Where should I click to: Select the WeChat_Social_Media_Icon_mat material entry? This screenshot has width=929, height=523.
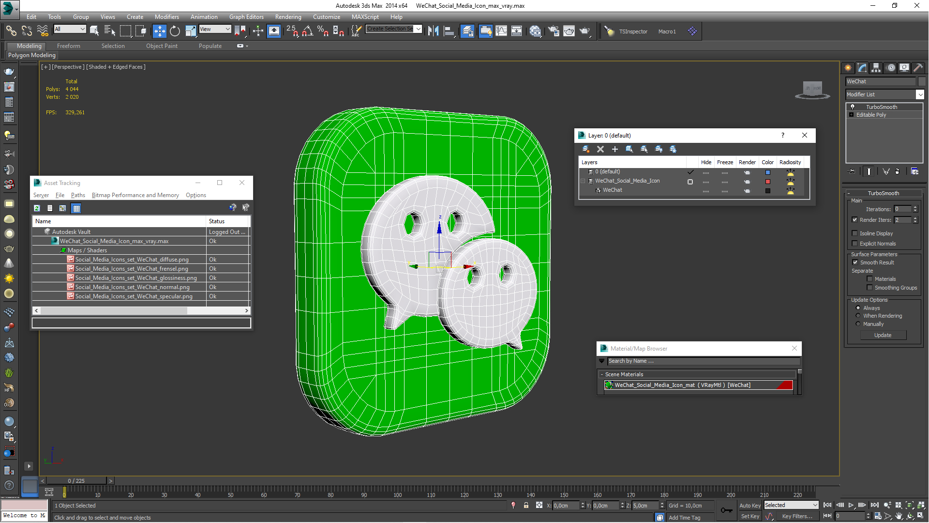click(x=698, y=385)
